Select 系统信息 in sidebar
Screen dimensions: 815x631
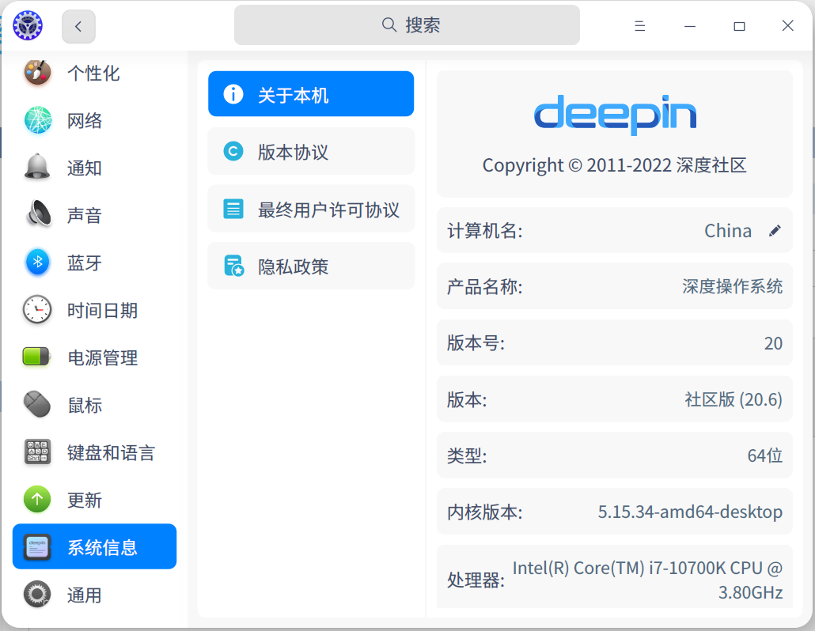click(95, 546)
